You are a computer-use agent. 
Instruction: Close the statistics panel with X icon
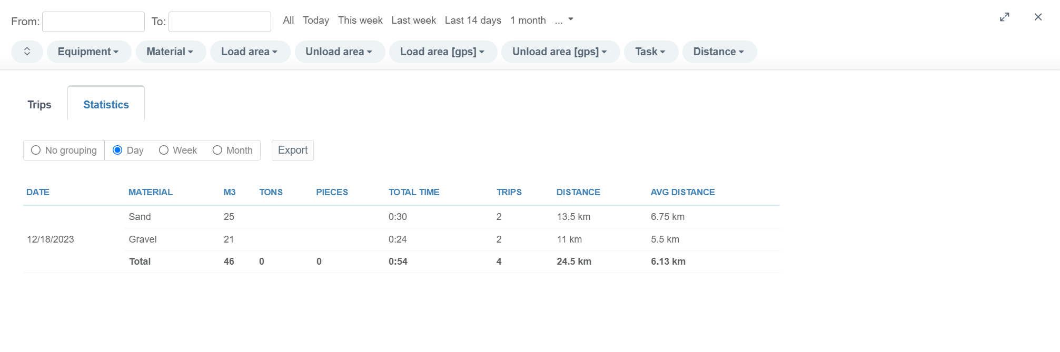pos(1038,17)
